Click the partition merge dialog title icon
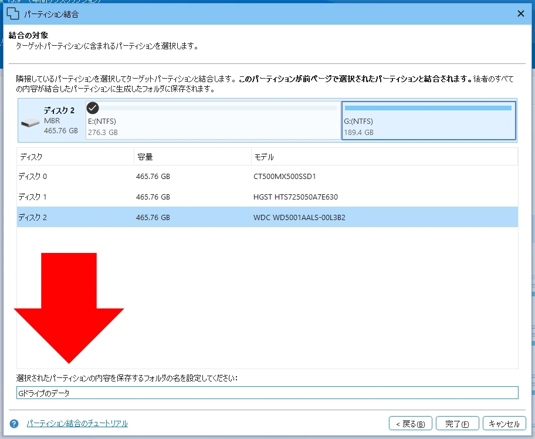The height and width of the screenshot is (439, 535). pos(13,14)
